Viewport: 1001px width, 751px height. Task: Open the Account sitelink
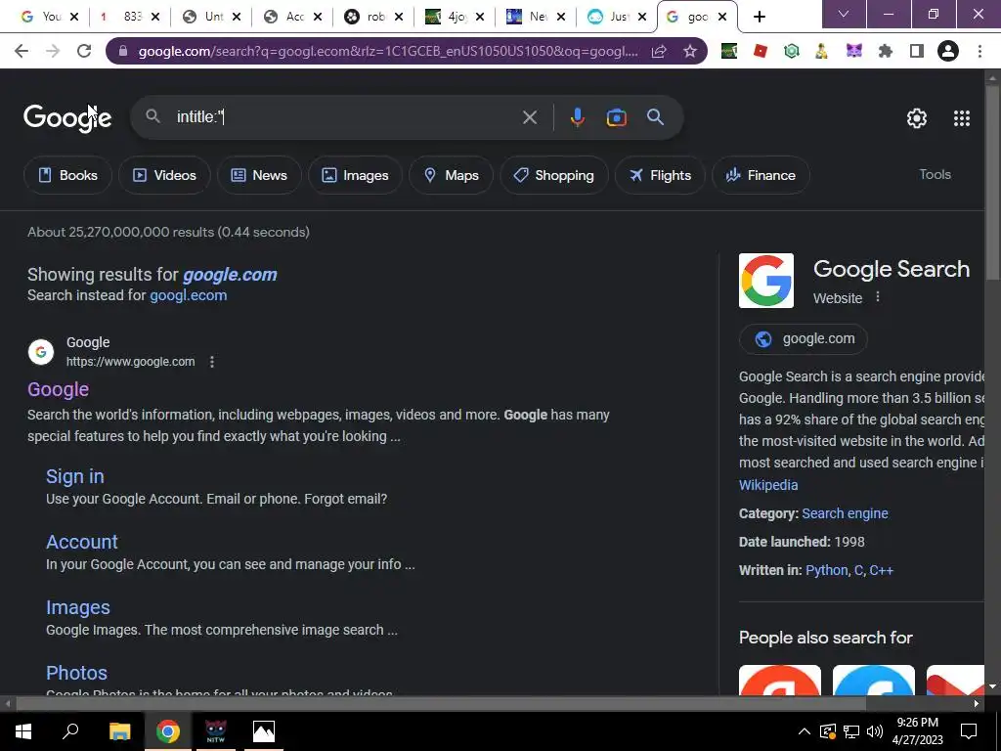(x=82, y=542)
